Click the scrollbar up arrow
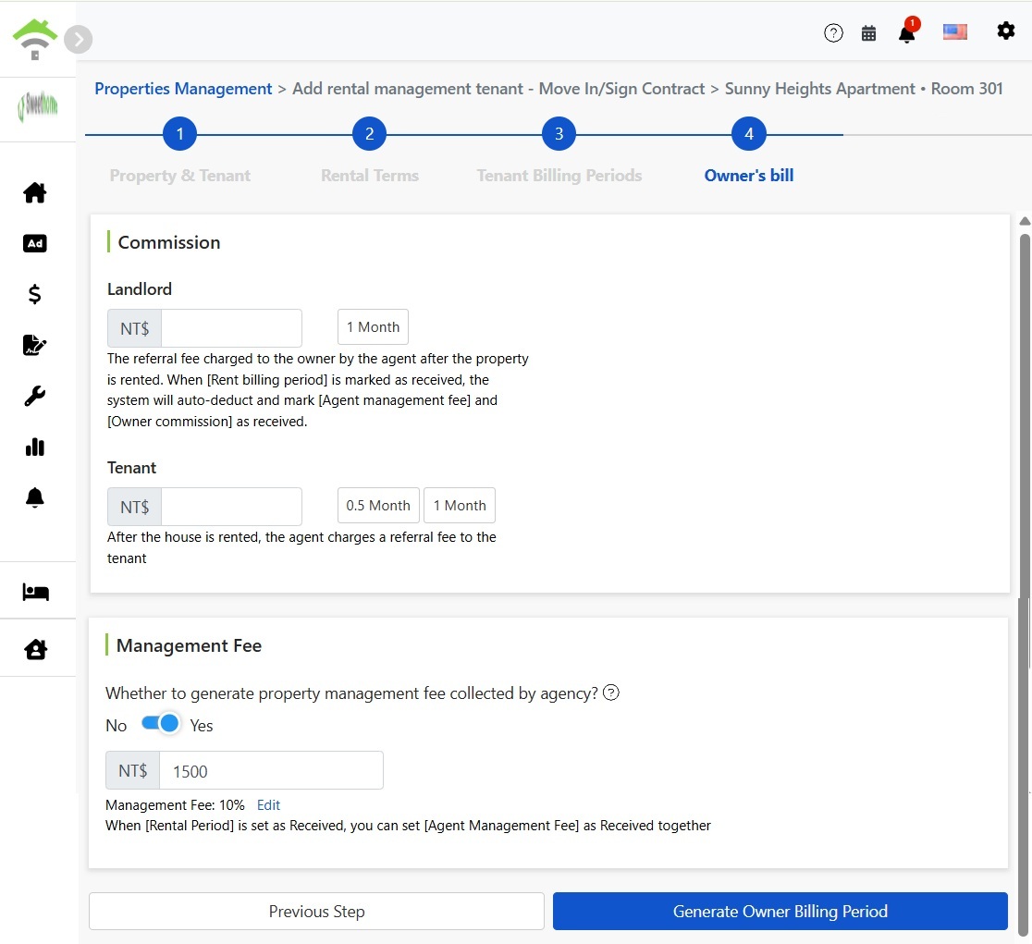The image size is (1032, 944). [x=1025, y=222]
